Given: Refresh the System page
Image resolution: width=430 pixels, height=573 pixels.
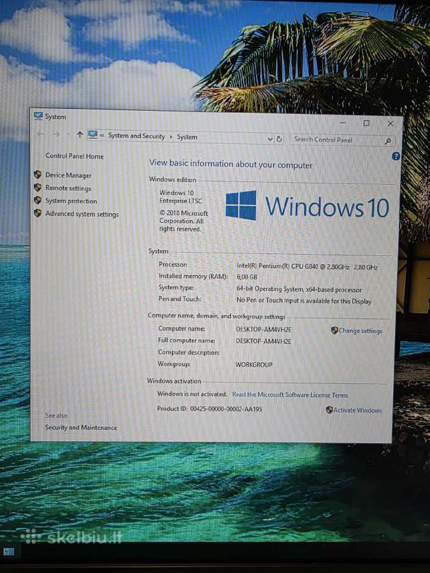Looking at the screenshot, I should [280, 139].
